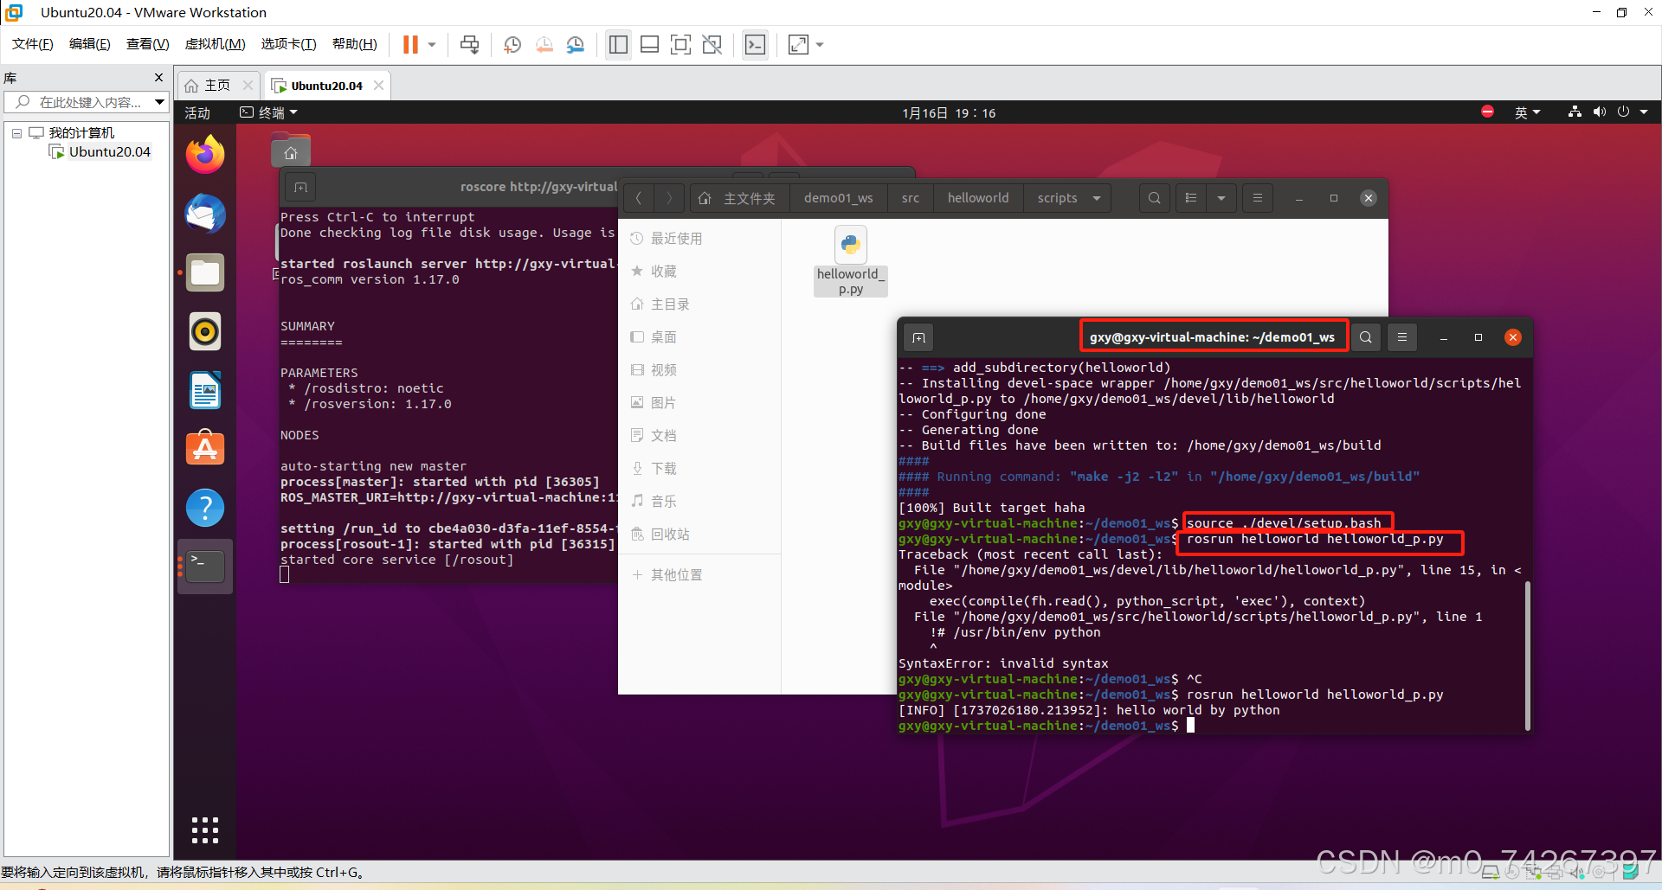Open the 文件(F) menu
1662x890 pixels.
coord(33,44)
